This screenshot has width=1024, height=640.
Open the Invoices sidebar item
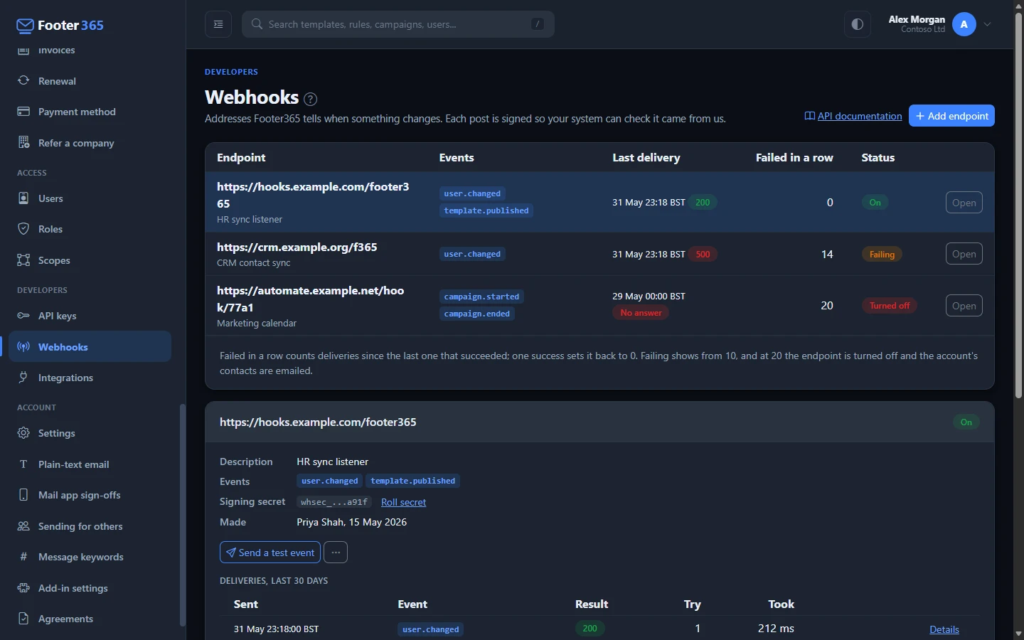pos(90,50)
